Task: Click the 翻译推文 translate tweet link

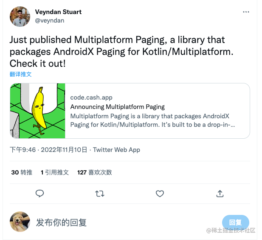Action: 20,74
